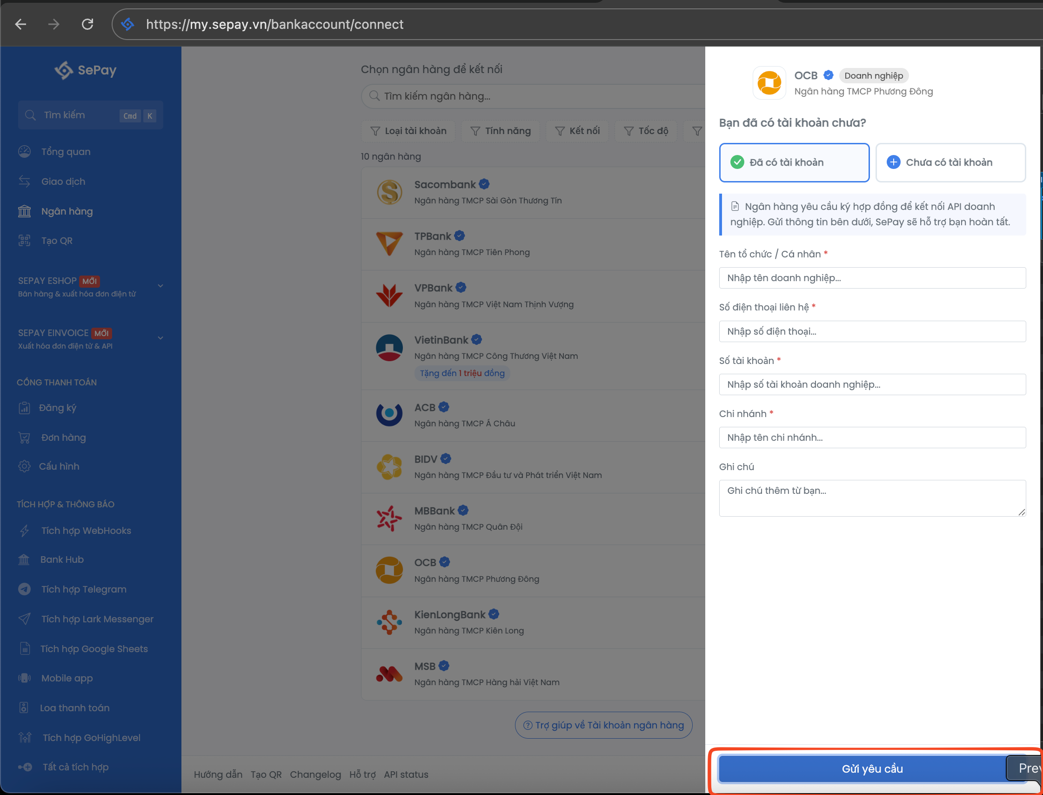Click the SePay logo in sidebar
The image size is (1043, 795).
[86, 70]
